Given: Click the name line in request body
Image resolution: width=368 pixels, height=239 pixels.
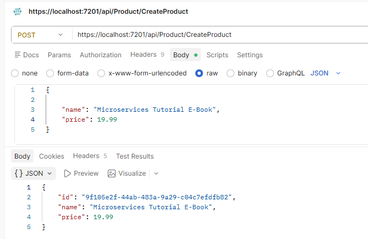Looking at the screenshot, I should pos(140,110).
